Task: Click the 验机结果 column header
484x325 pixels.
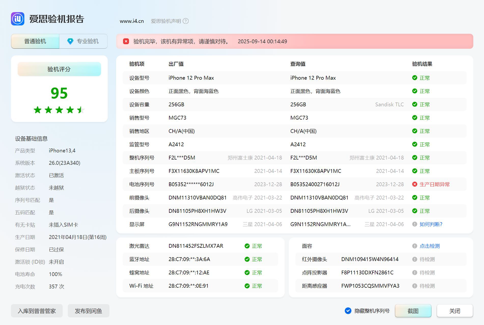Action: pos(422,64)
